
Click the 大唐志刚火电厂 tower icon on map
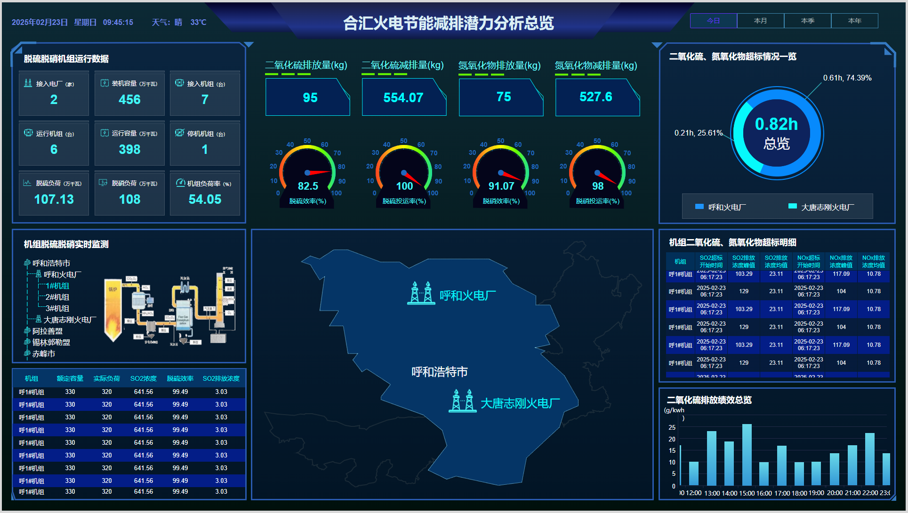tap(462, 401)
